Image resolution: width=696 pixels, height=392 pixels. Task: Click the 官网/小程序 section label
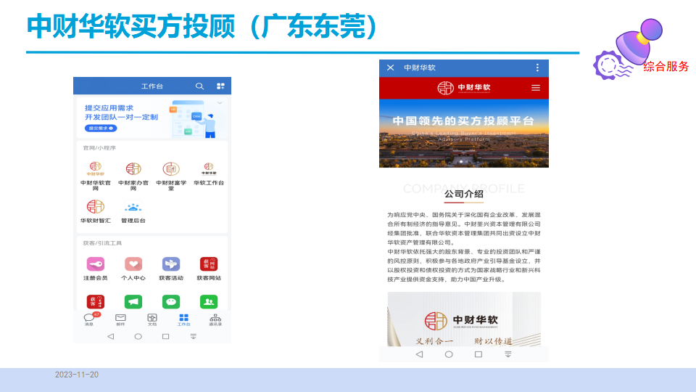pyautogui.click(x=99, y=148)
